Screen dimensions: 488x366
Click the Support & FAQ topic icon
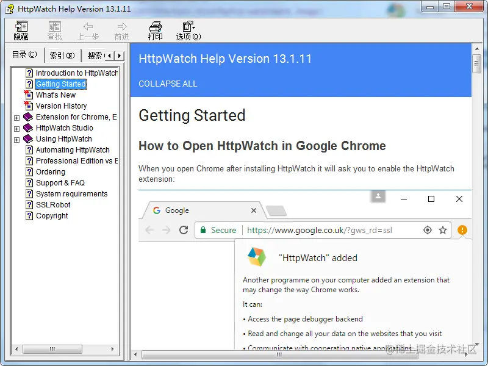pos(29,182)
